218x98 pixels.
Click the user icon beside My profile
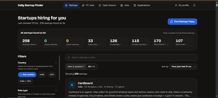tap(176, 5)
